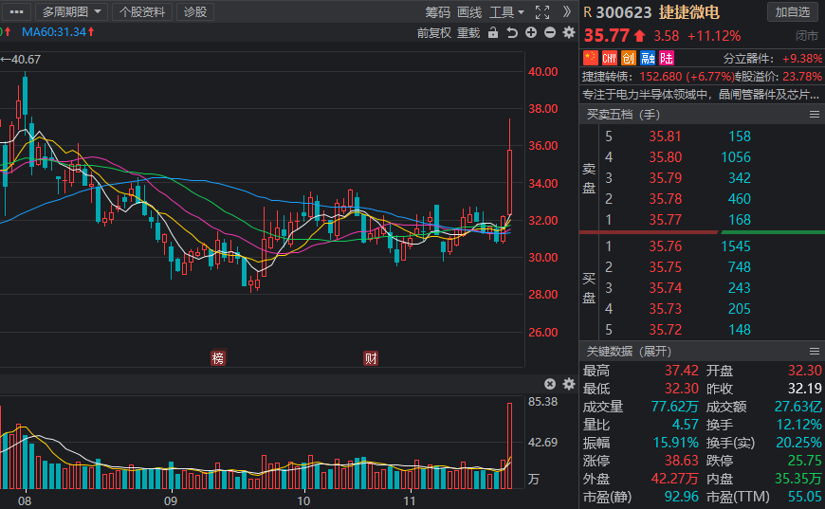Click 换手 value 12.12%

pyautogui.click(x=798, y=425)
